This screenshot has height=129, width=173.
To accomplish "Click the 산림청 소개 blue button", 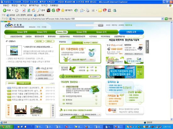I will (131, 32).
